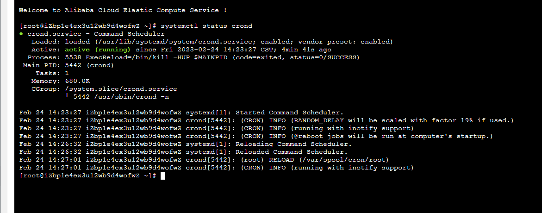Click the green status dot before crond.service
Screen dimensions: 542x213
(21, 34)
